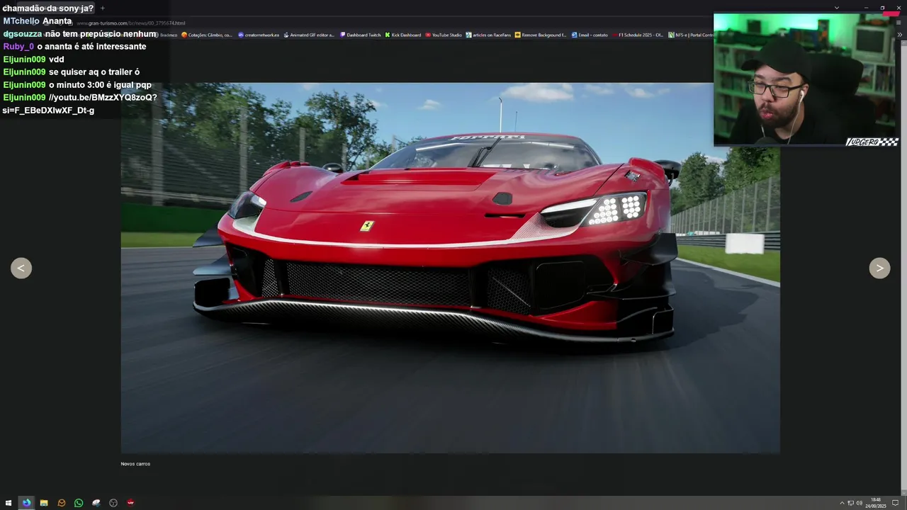Switch to Firefox in the taskbar
Image resolution: width=907 pixels, height=510 pixels.
[26, 503]
